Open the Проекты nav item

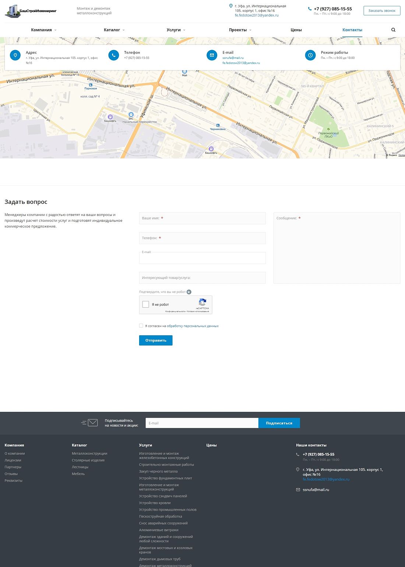[x=238, y=30]
